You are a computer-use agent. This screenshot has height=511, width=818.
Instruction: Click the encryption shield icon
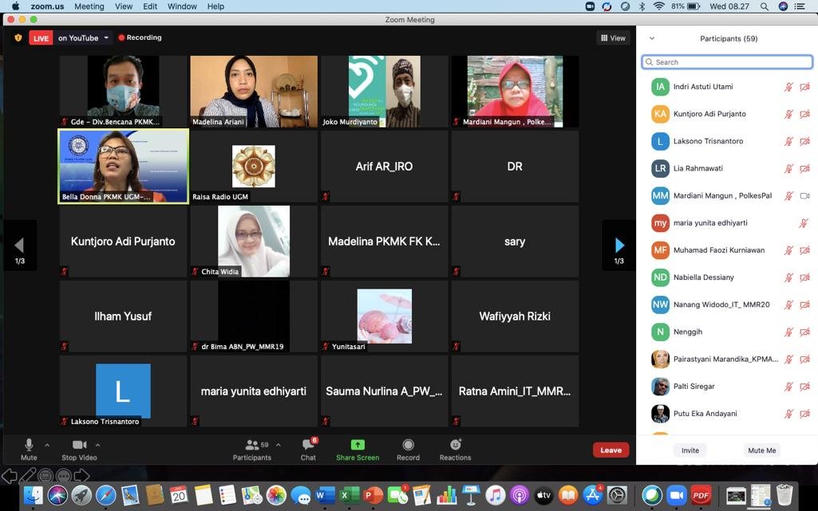(x=18, y=37)
